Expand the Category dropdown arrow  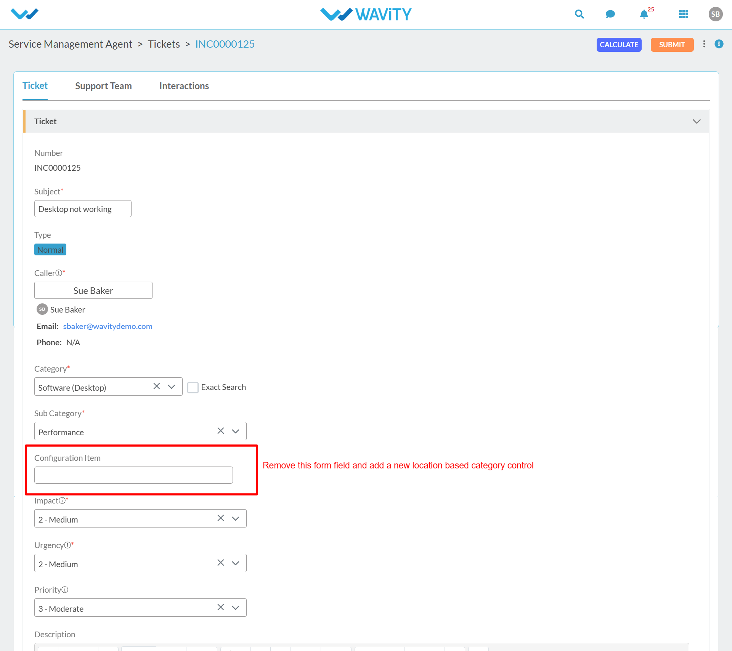(172, 386)
